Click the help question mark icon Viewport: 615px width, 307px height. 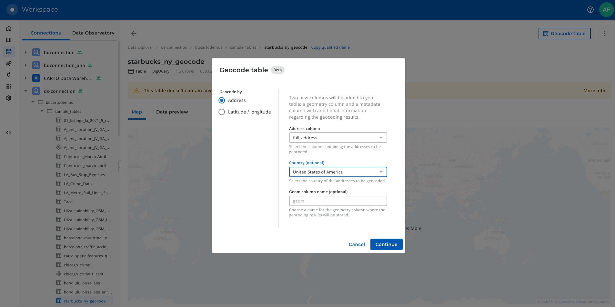tap(590, 10)
